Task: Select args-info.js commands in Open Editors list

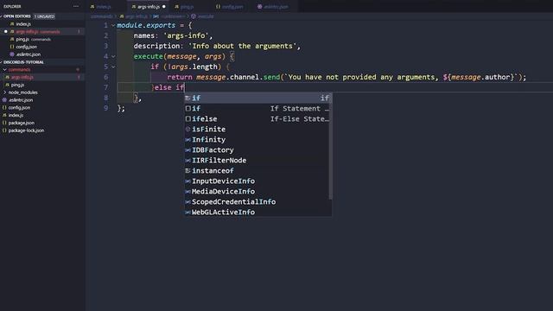Action: 42,32
